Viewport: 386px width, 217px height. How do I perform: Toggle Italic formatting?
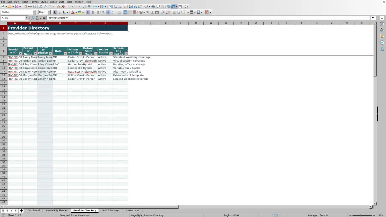[60, 12]
